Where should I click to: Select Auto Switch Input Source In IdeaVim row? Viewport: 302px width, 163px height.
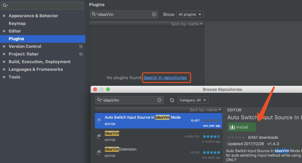click(x=159, y=121)
